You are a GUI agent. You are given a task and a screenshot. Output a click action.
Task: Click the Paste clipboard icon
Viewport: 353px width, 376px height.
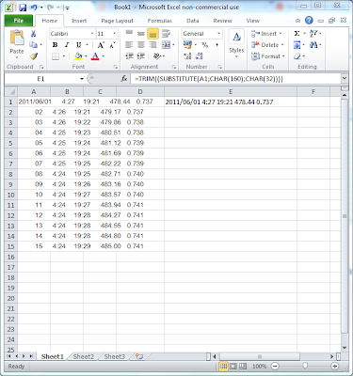point(17,38)
